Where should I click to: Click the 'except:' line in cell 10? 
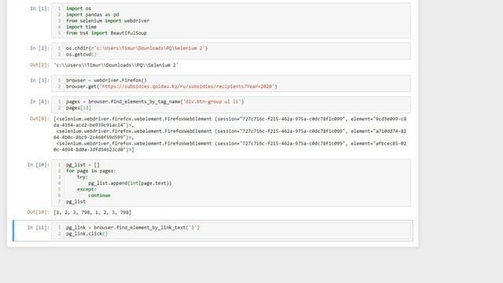(x=86, y=189)
